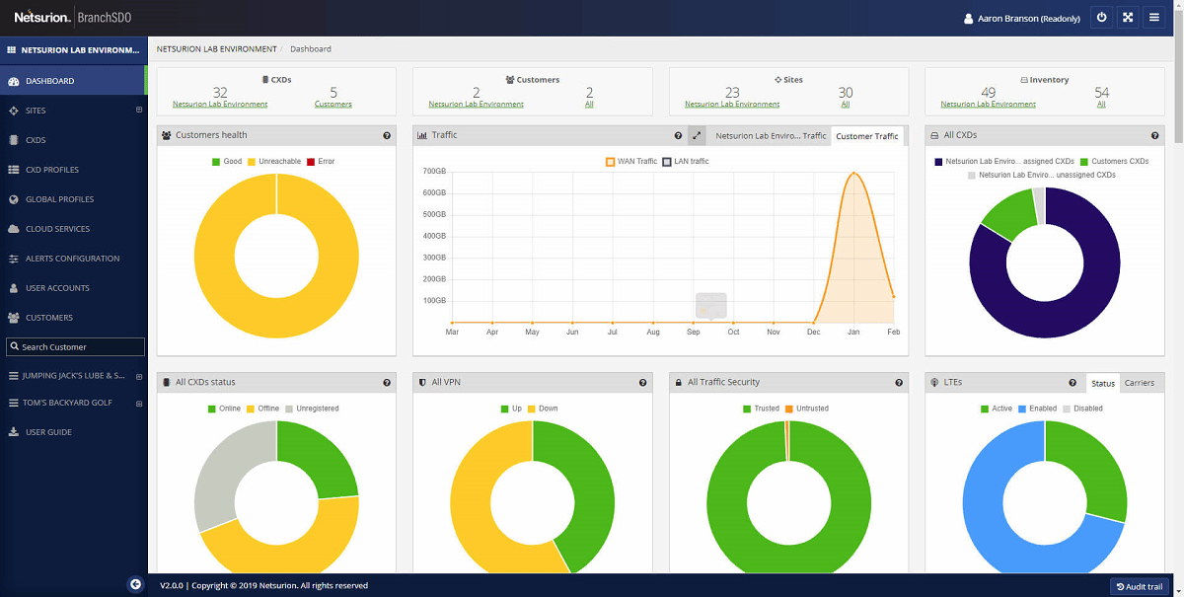Open the Audit trail
The image size is (1184, 597).
pos(1140,586)
